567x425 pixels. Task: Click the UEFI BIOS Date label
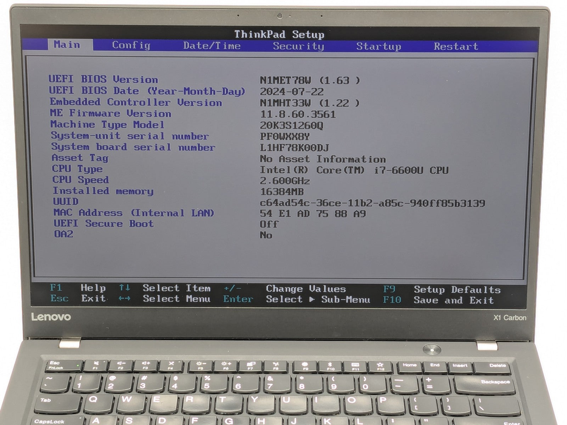(147, 91)
